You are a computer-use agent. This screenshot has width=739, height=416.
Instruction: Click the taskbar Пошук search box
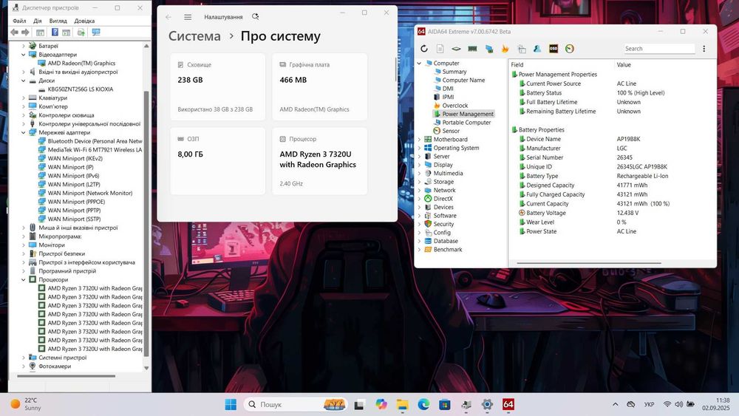pyautogui.click(x=296, y=404)
